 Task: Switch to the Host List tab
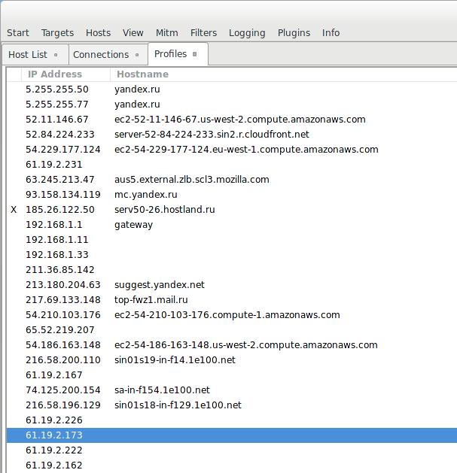28,54
